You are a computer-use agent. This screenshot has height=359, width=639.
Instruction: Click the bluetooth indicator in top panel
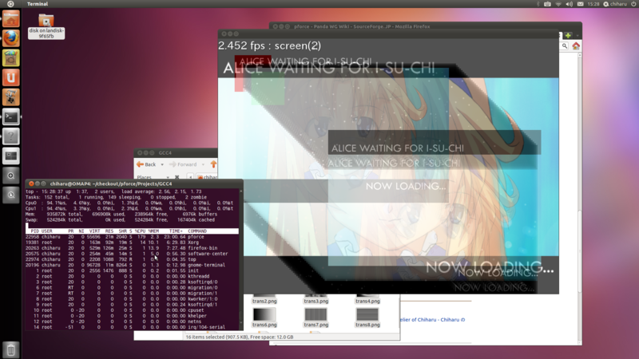point(538,4)
